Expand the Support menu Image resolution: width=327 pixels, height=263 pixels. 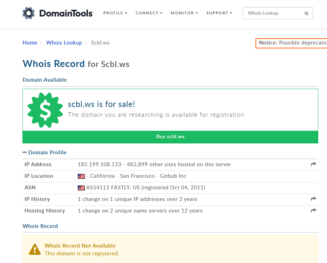coord(219,13)
